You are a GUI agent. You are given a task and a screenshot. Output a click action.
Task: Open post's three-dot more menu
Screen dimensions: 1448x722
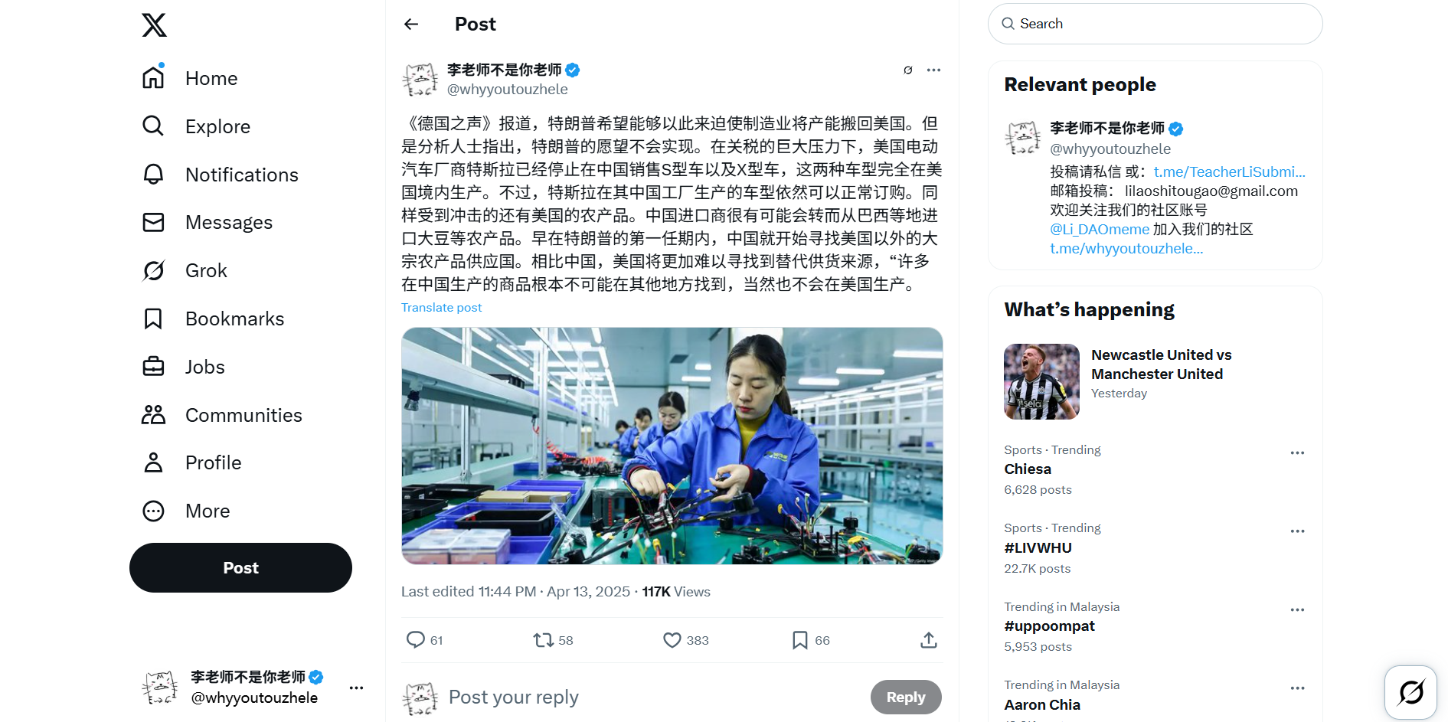[x=933, y=70]
